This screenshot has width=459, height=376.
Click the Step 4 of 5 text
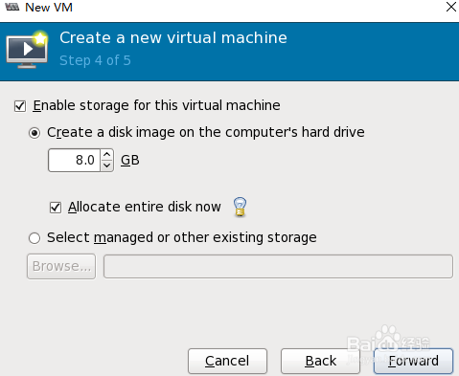point(95,60)
